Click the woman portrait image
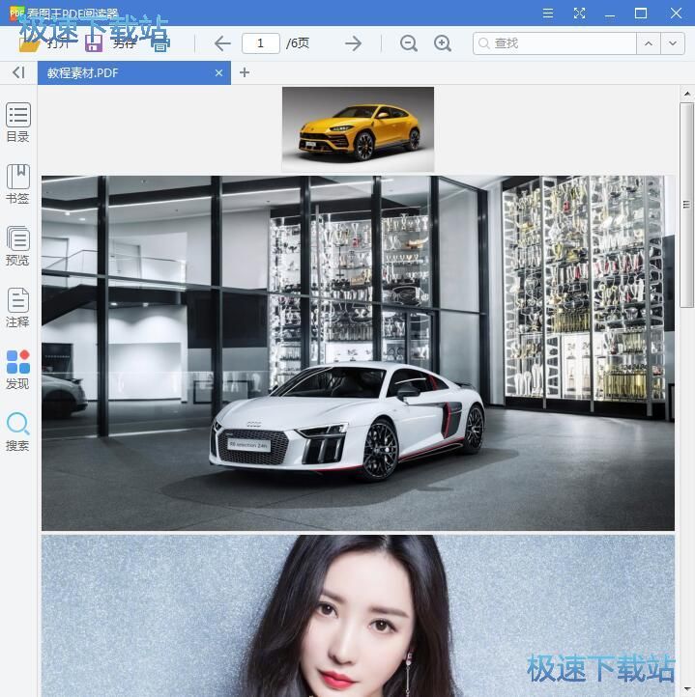Viewport: 695px width, 697px height. [358, 616]
